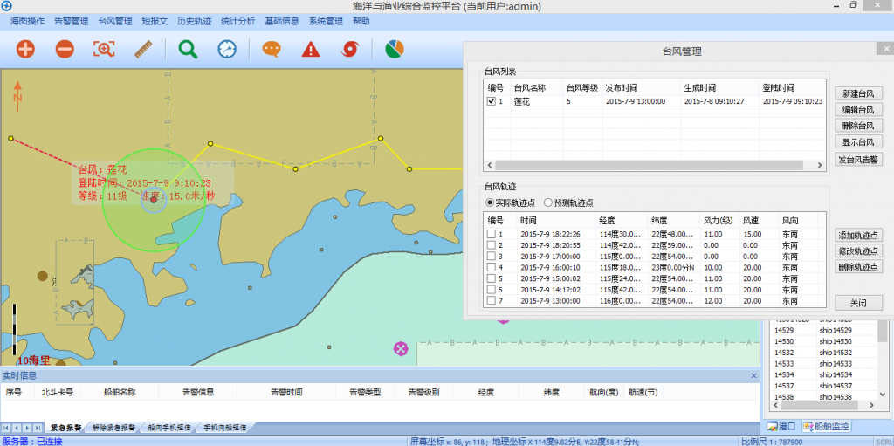Click the red warning triangle icon
The width and height of the screenshot is (894, 446).
[x=311, y=49]
